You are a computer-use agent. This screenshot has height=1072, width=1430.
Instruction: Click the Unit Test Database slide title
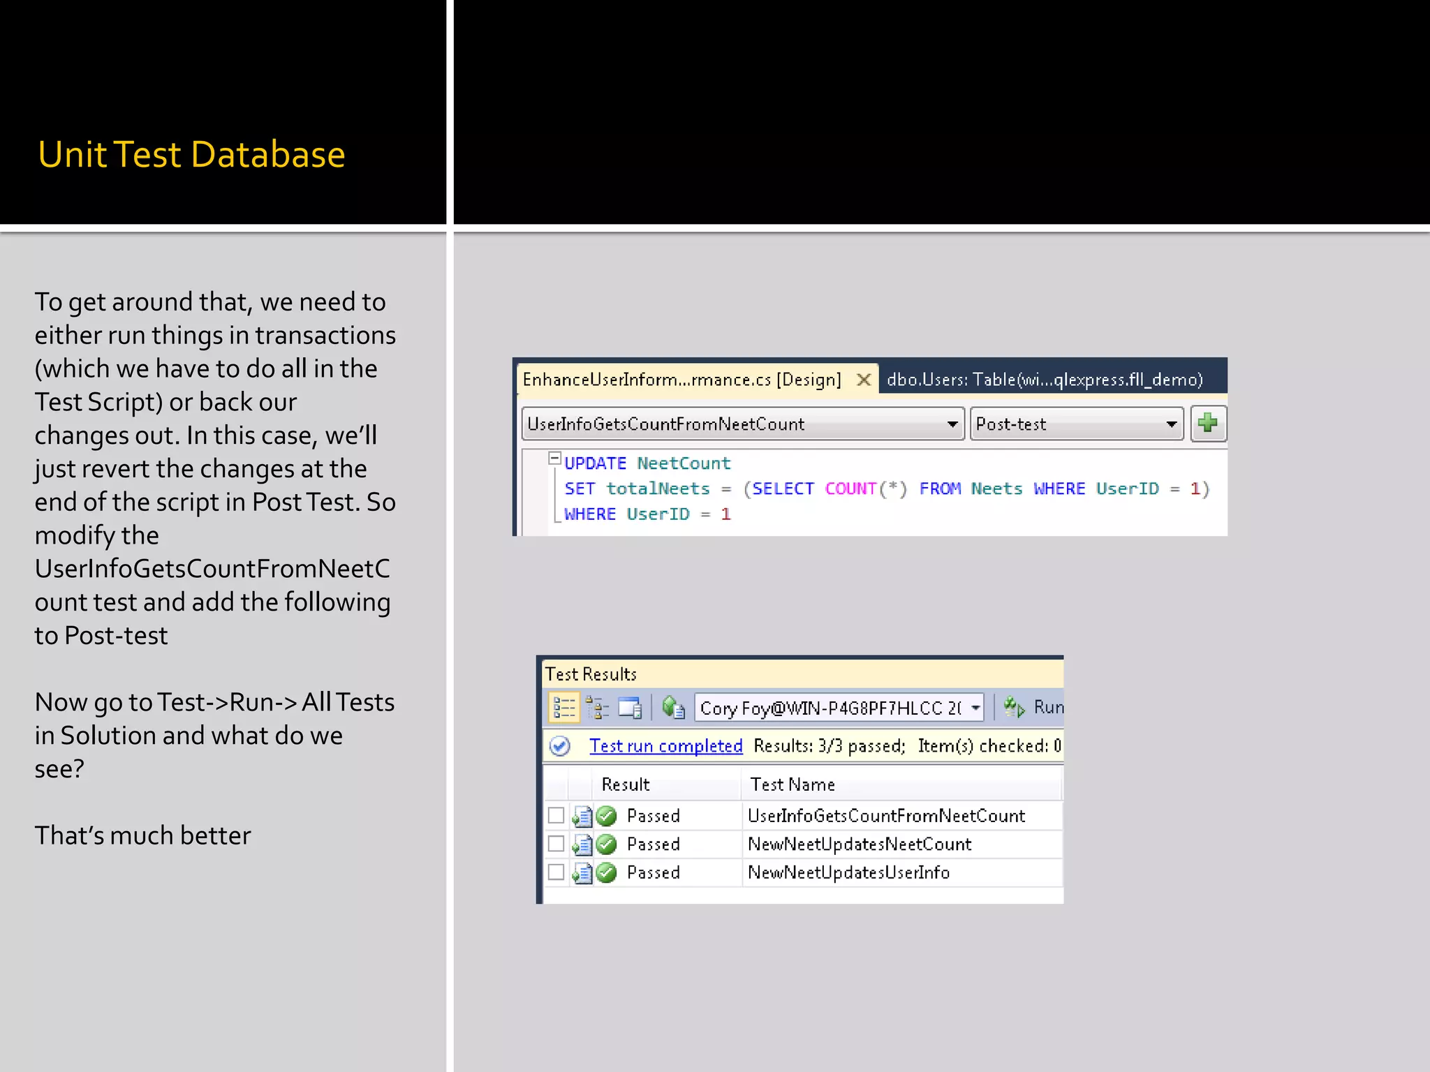(191, 154)
